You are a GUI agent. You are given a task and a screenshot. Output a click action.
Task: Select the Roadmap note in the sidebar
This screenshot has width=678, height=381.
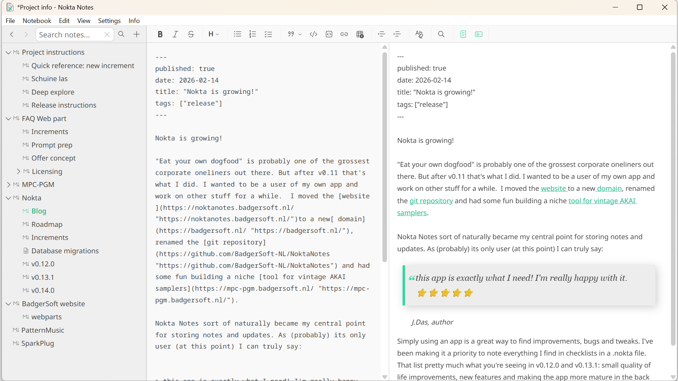47,224
